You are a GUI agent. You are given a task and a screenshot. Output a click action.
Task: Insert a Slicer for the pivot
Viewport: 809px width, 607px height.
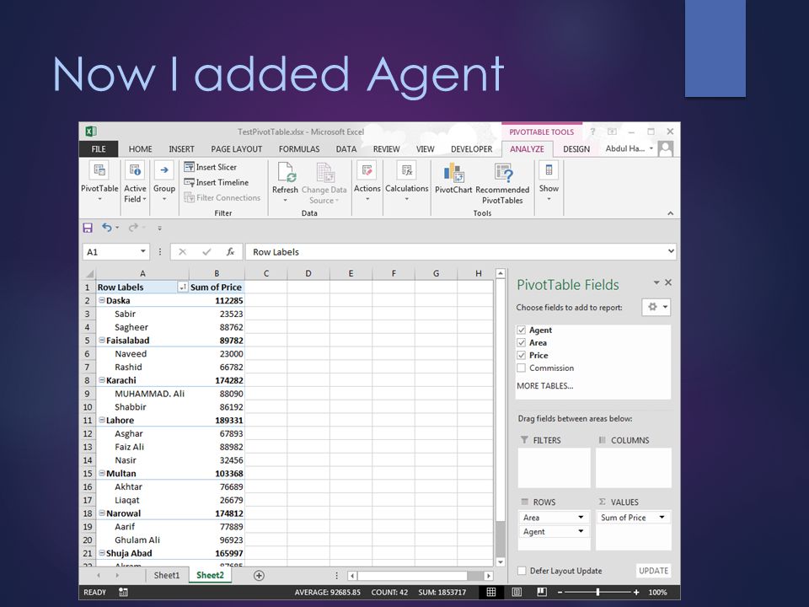tap(211, 167)
